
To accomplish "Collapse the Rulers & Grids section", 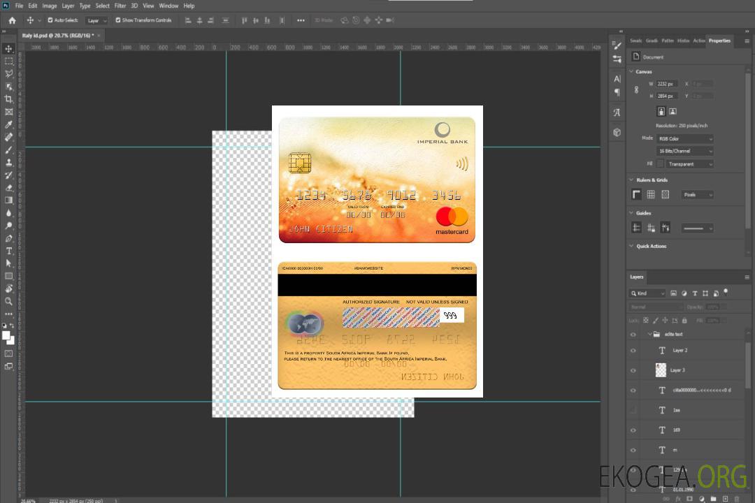I will pyautogui.click(x=631, y=180).
